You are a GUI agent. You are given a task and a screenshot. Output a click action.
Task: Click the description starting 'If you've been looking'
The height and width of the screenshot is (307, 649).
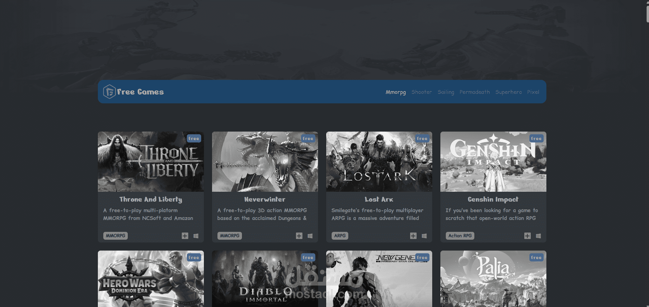492,215
